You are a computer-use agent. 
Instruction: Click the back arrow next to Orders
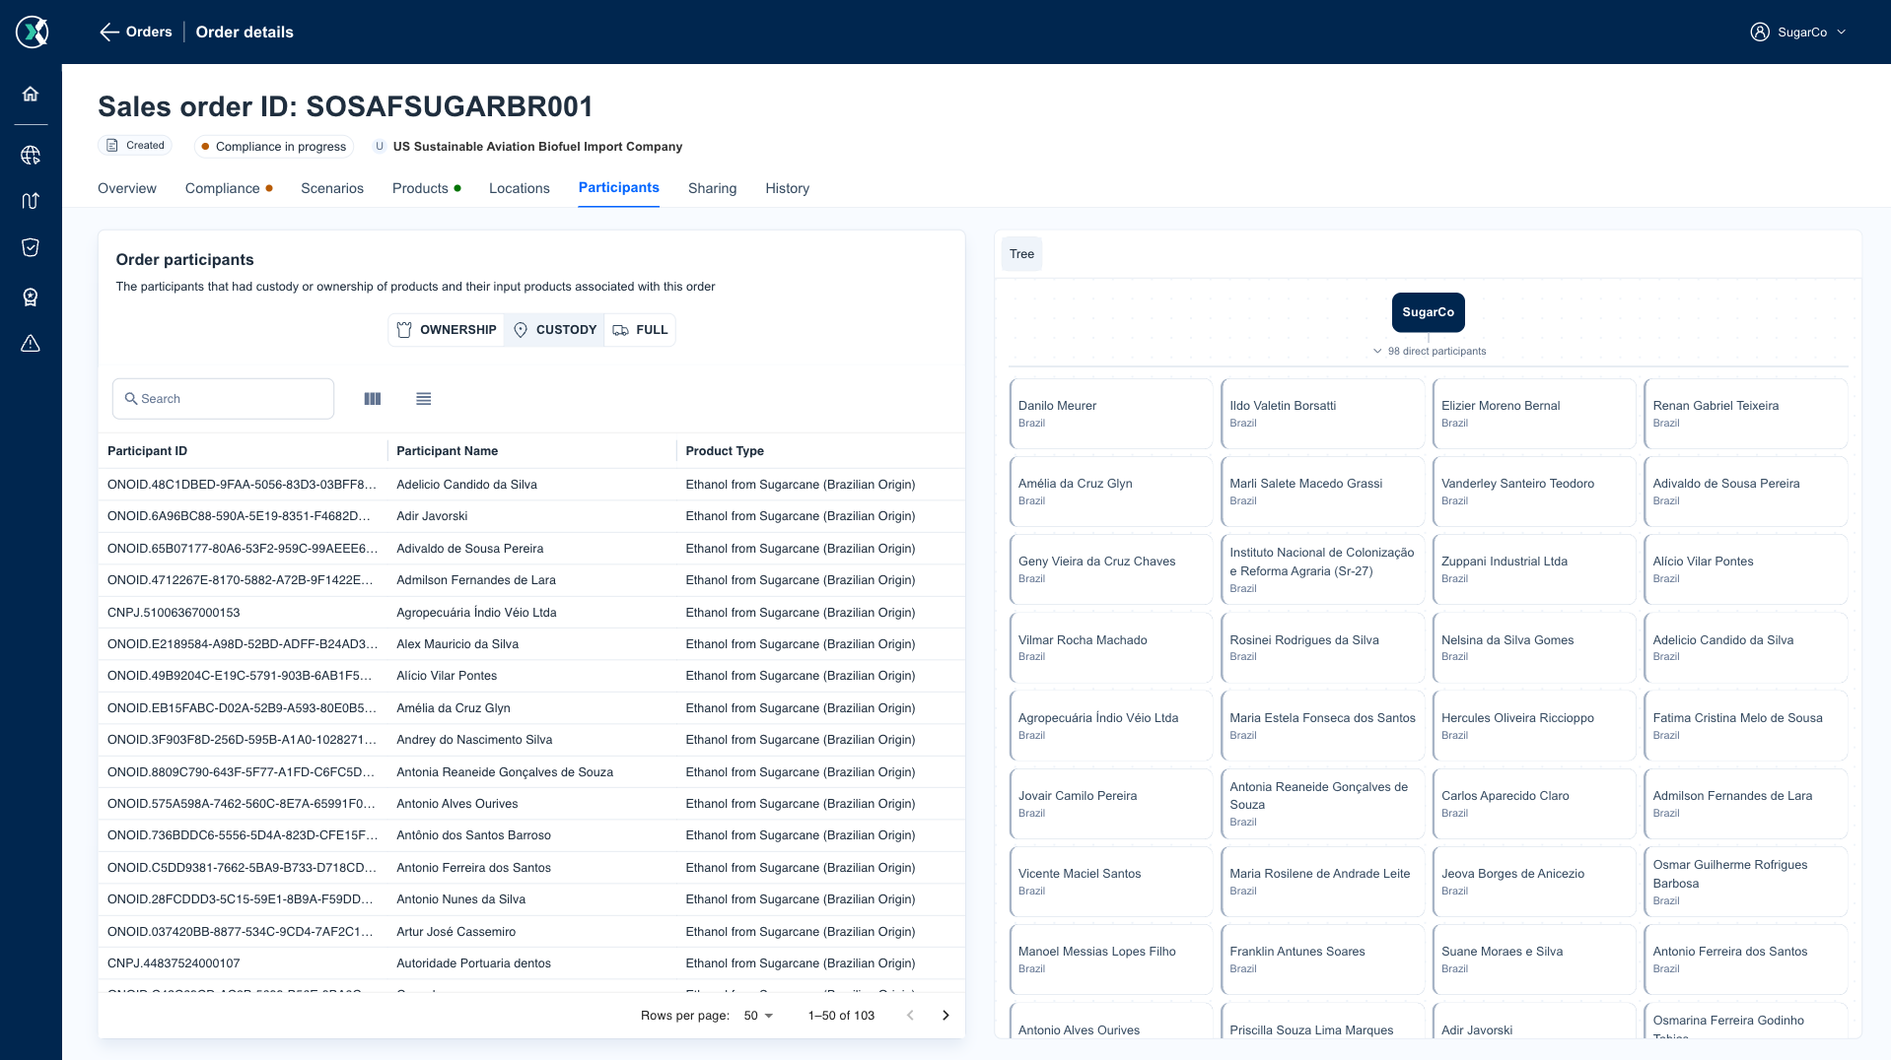point(108,32)
